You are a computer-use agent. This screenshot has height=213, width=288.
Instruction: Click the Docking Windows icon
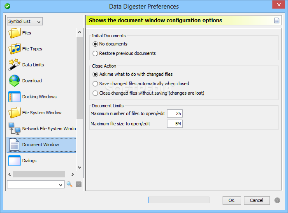(14, 97)
